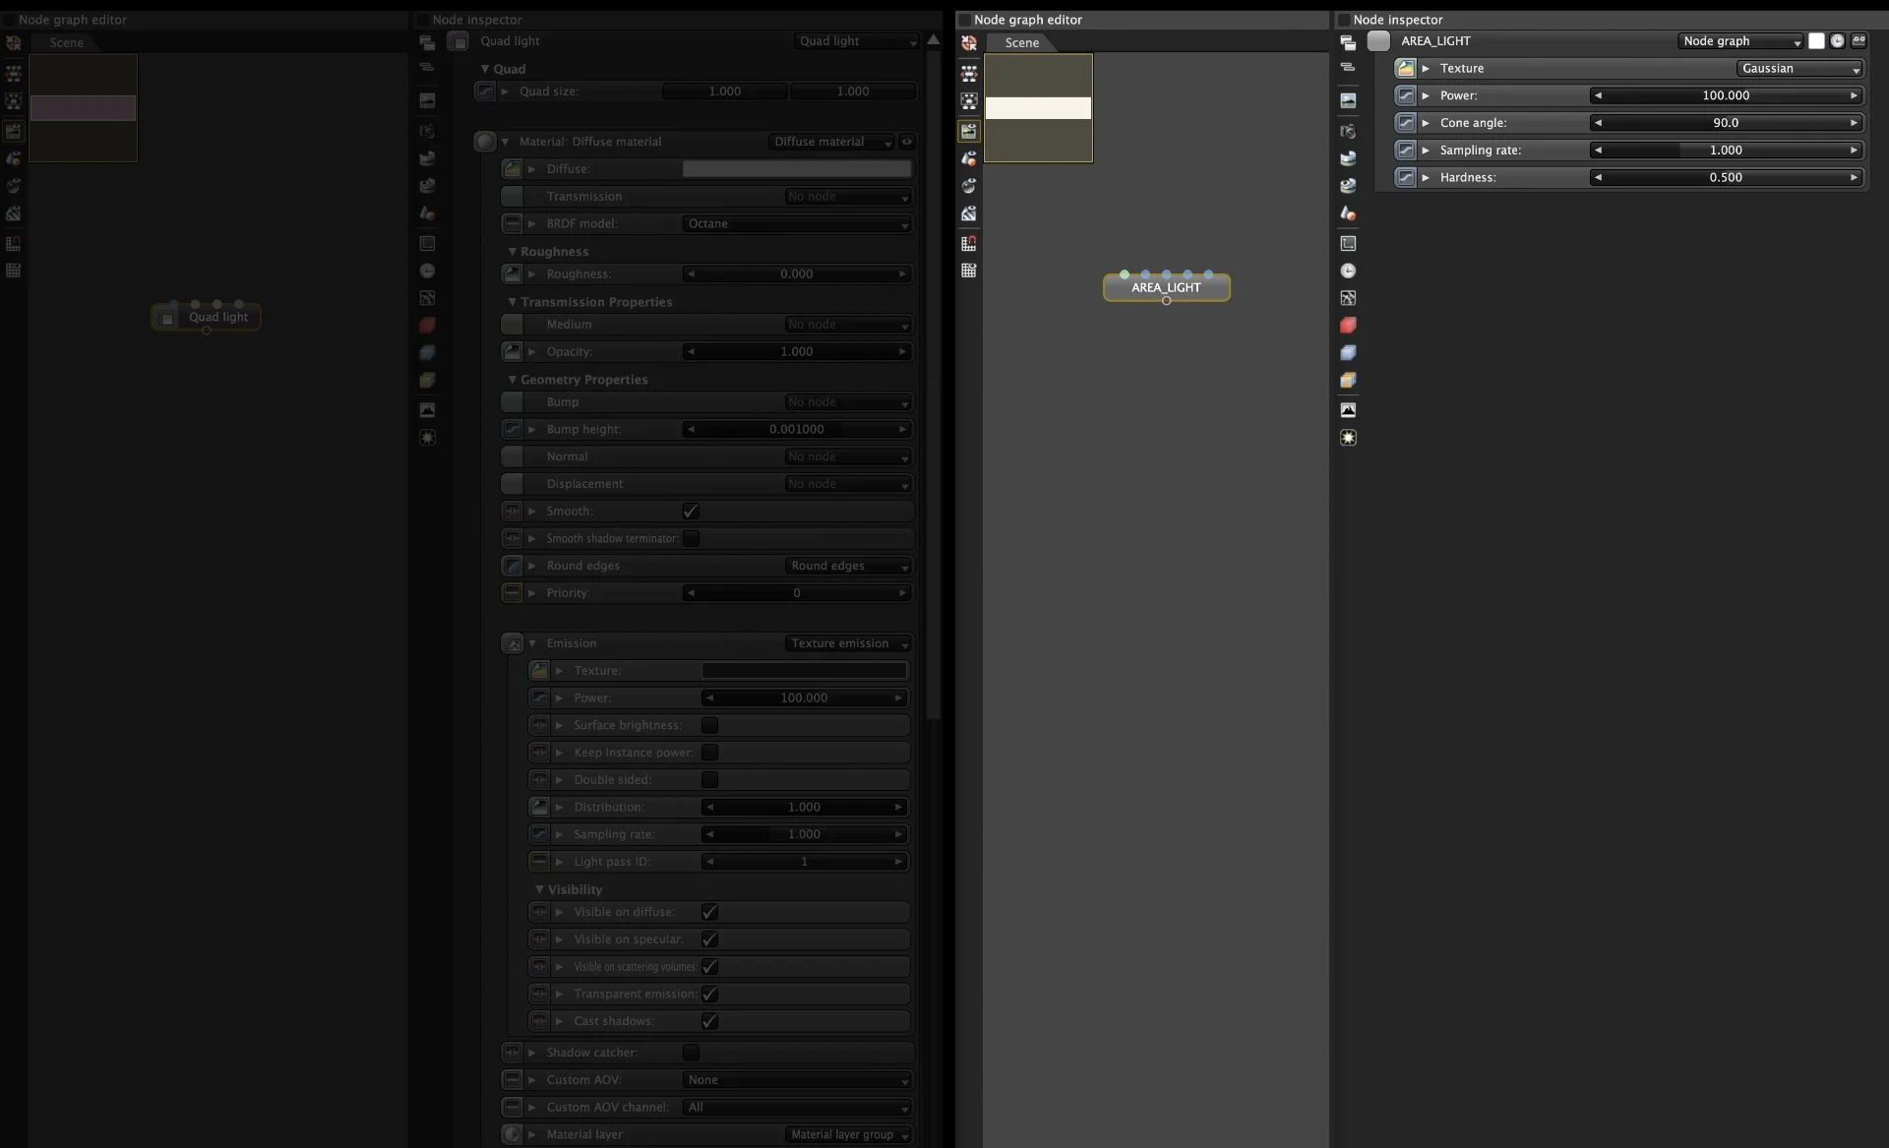Click the Hardness value slider
The height and width of the screenshot is (1148, 1889).
tap(1725, 178)
